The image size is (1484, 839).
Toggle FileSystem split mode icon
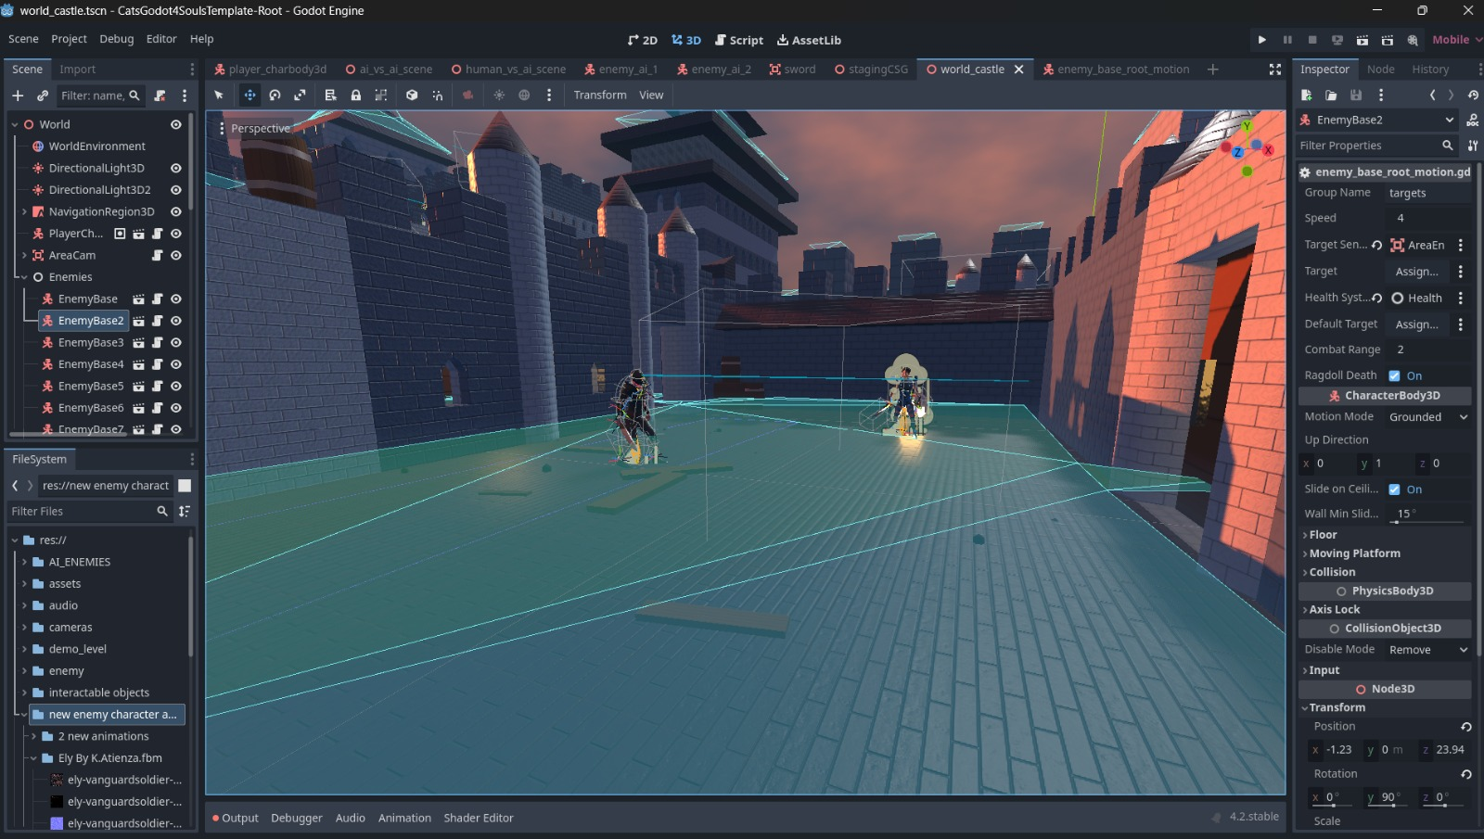pyautogui.click(x=185, y=486)
